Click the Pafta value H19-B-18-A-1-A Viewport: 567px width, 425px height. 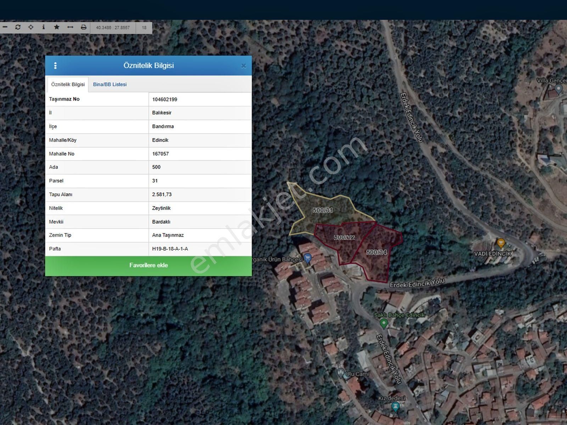coord(170,249)
